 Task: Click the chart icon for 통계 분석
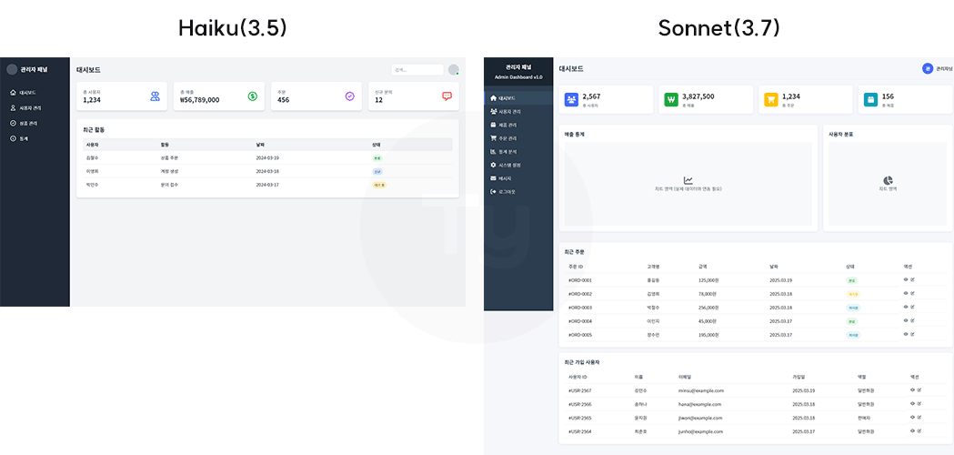pyautogui.click(x=494, y=151)
